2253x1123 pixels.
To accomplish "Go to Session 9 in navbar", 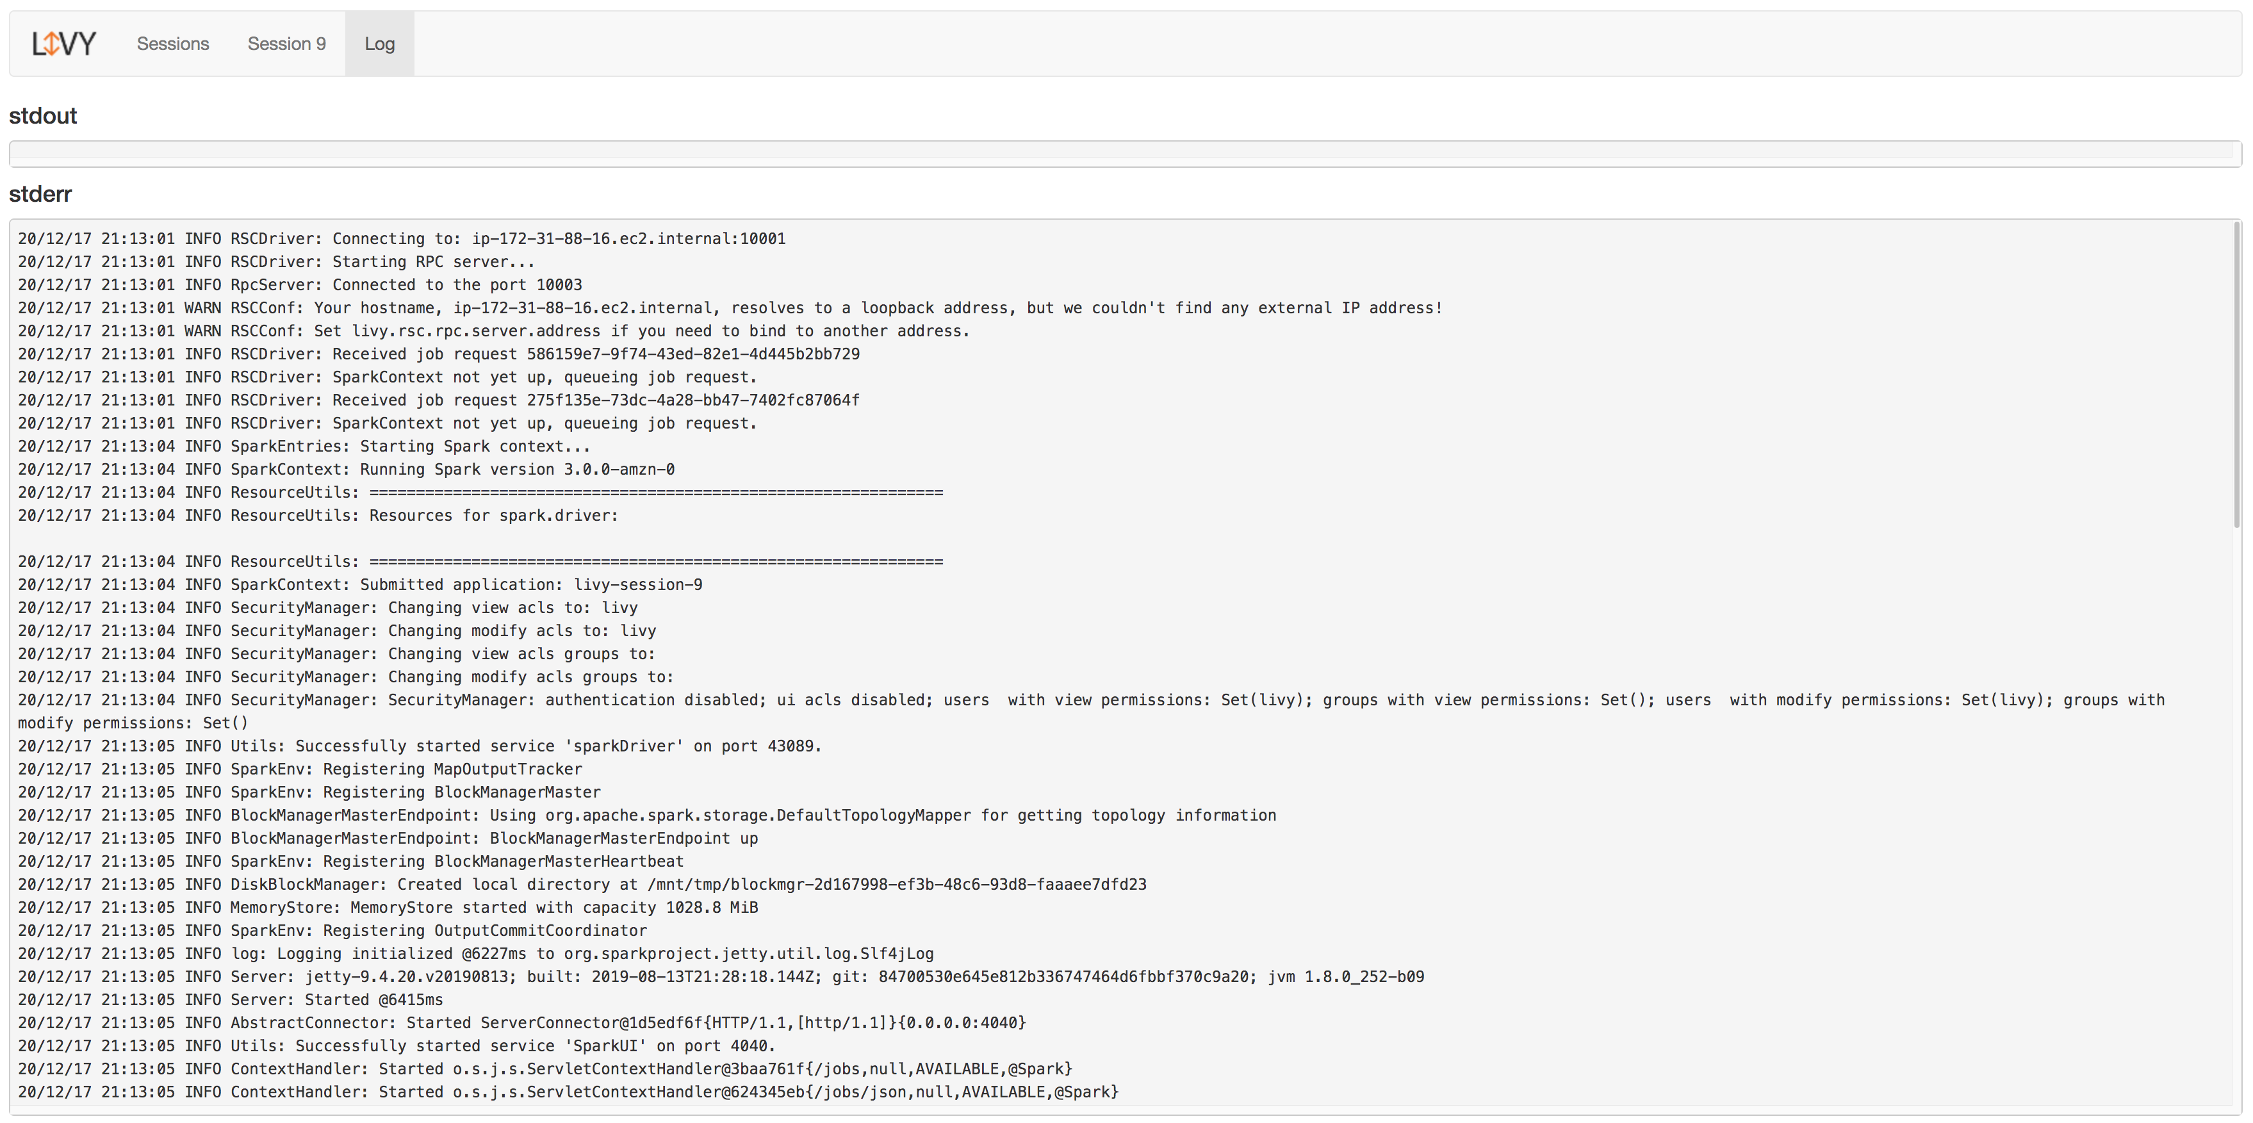I will tap(286, 44).
